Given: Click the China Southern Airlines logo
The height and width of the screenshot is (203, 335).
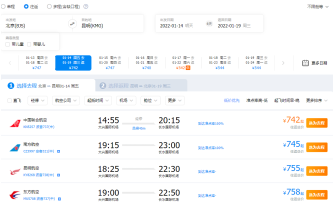Looking at the screenshot, I should click(x=15, y=147).
